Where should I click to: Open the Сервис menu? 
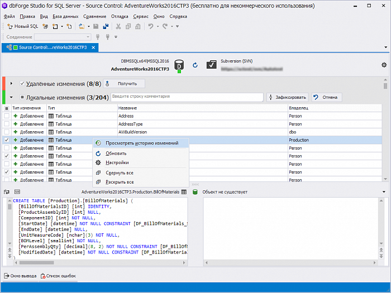click(141, 16)
